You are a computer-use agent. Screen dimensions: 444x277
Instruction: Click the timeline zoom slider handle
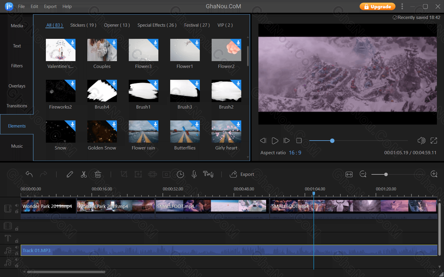[386, 174]
